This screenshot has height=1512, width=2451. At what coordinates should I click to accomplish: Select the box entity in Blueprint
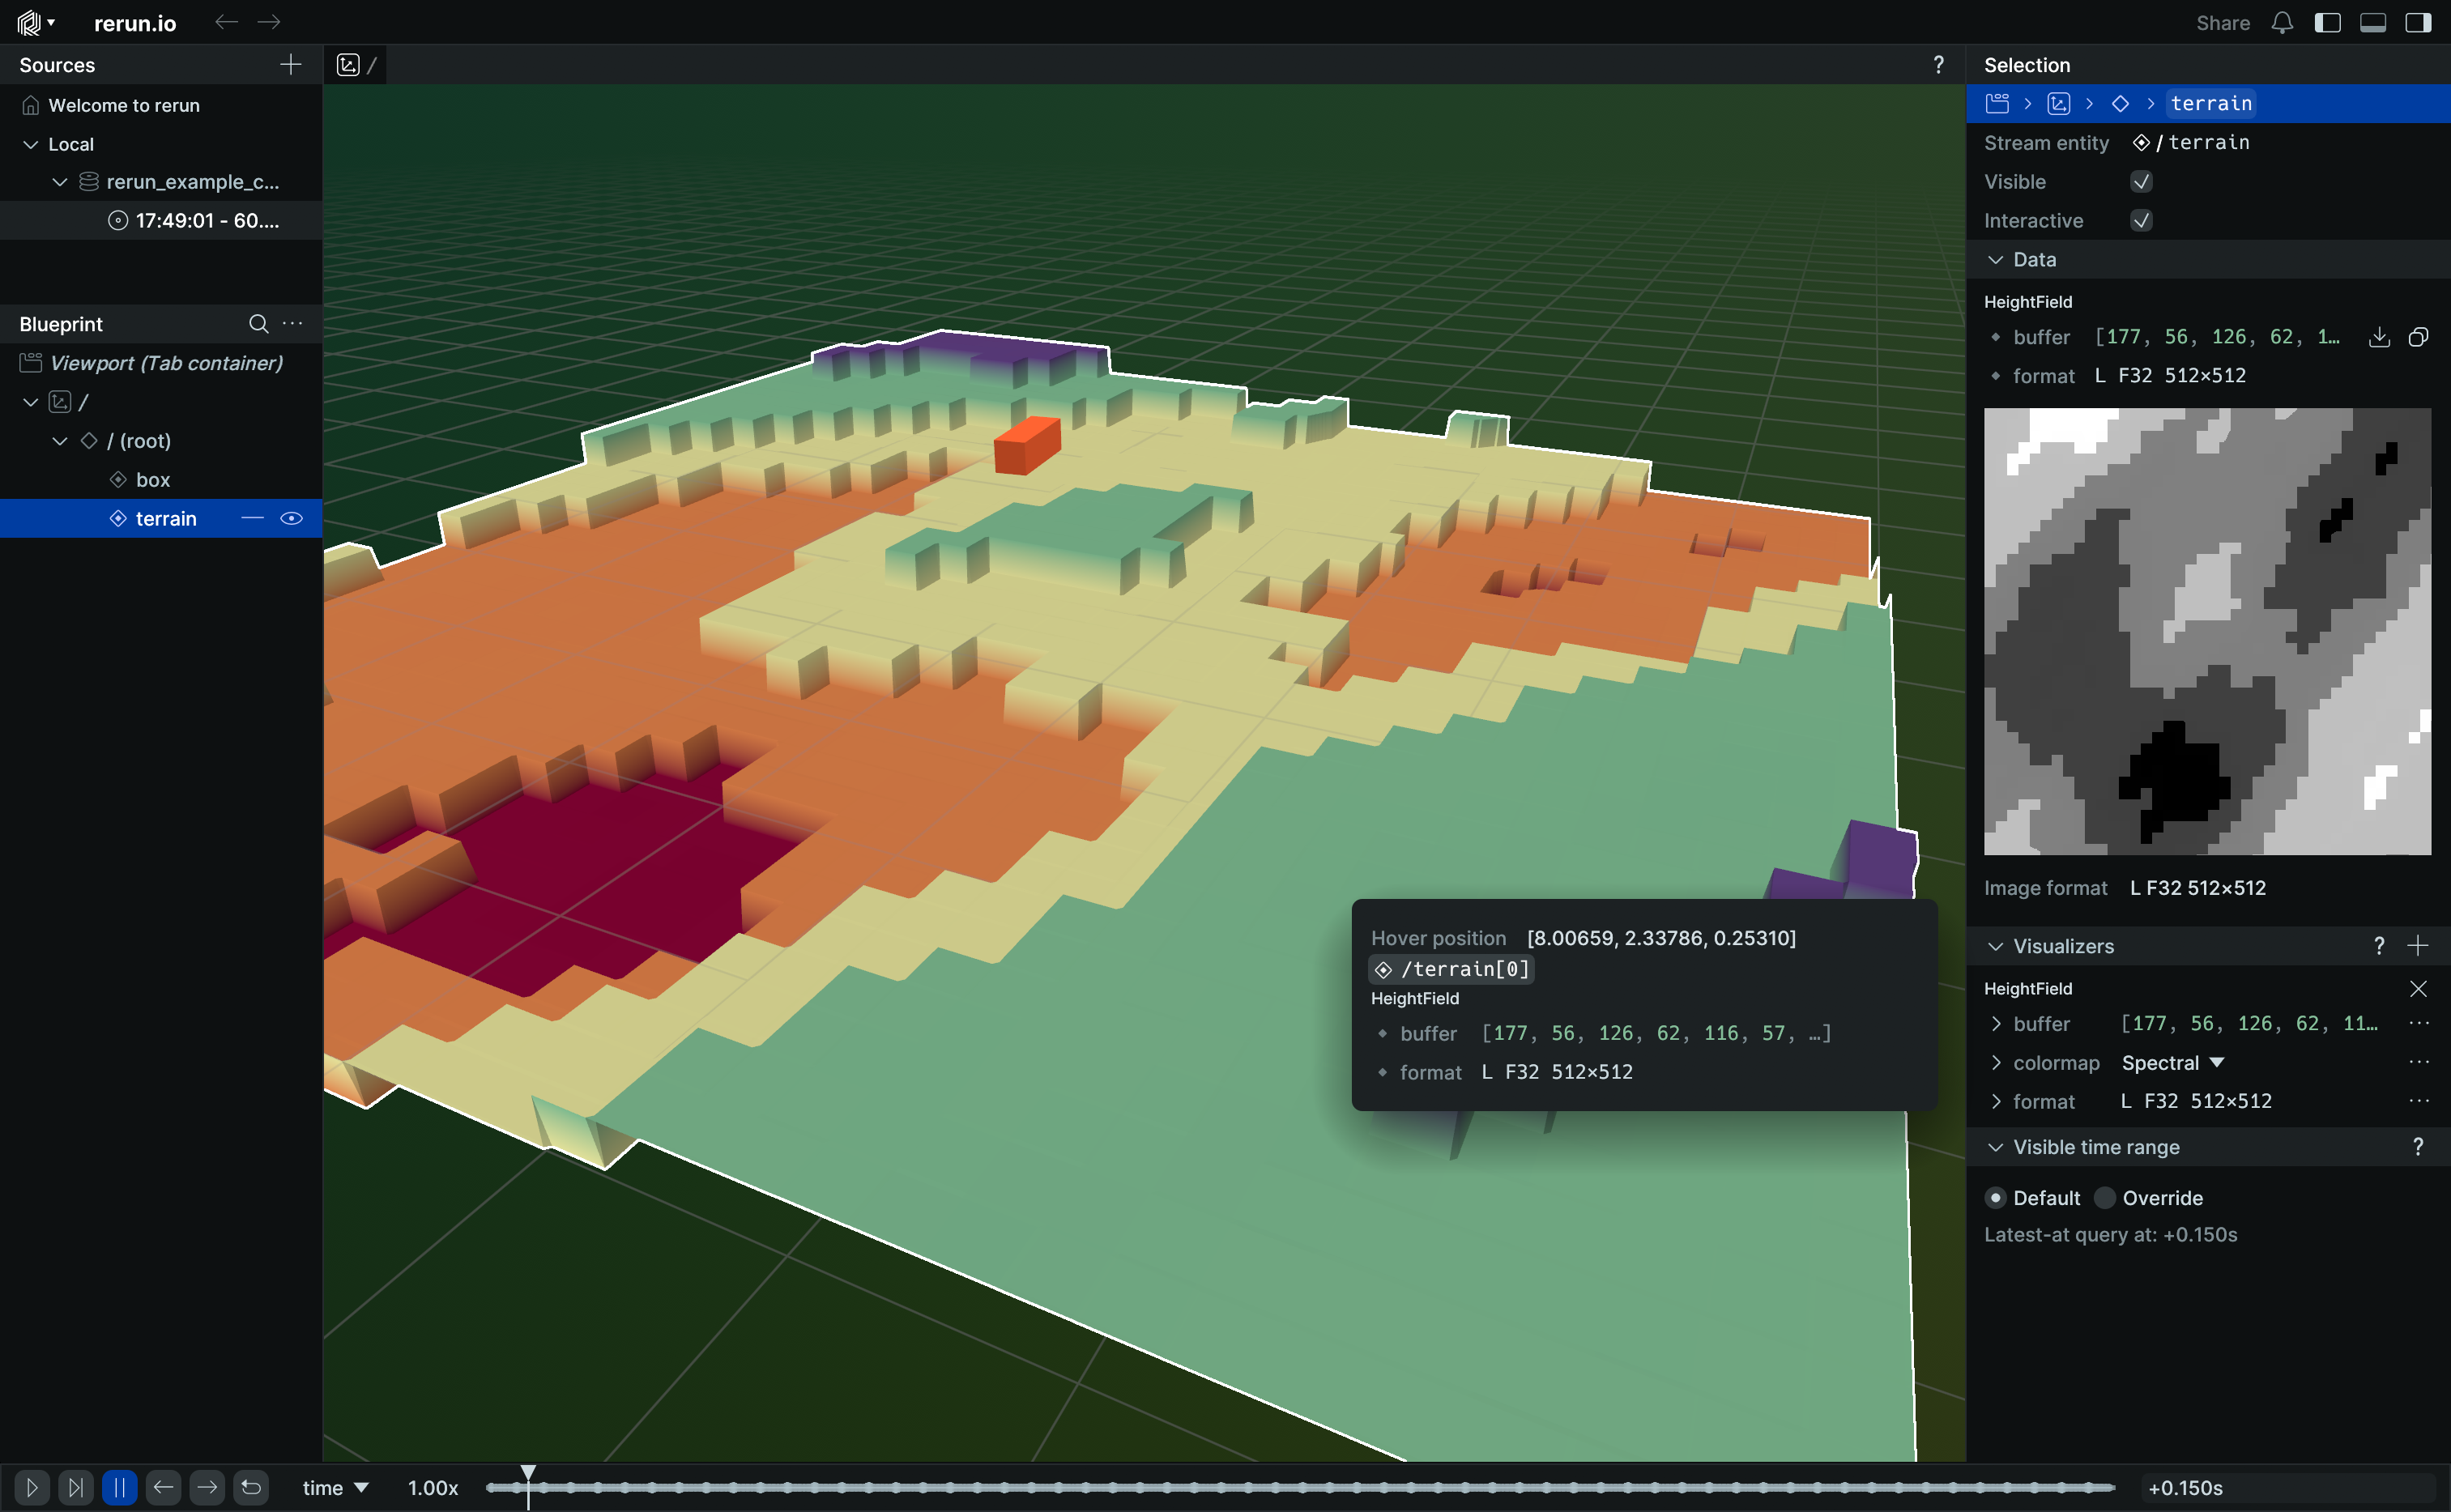152,480
